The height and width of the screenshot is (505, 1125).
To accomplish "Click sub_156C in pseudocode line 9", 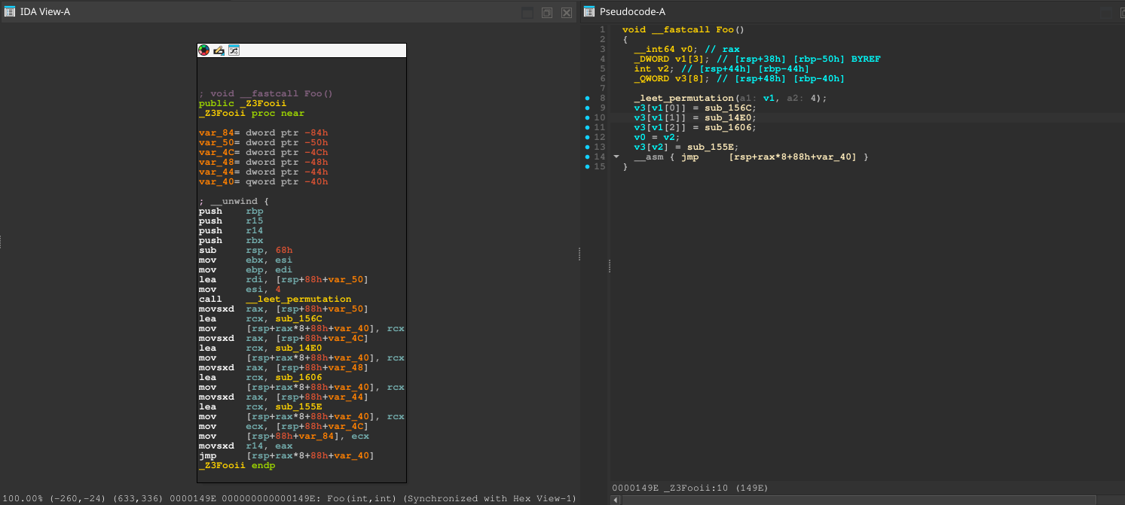I will [x=729, y=108].
